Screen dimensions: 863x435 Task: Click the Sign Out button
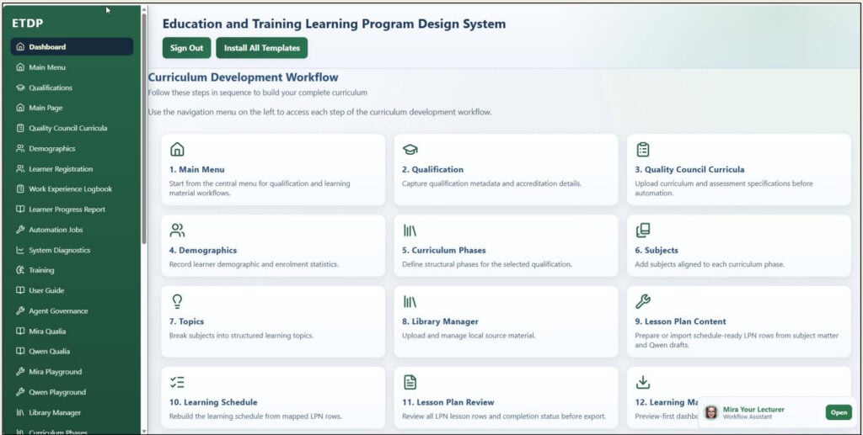pos(186,48)
